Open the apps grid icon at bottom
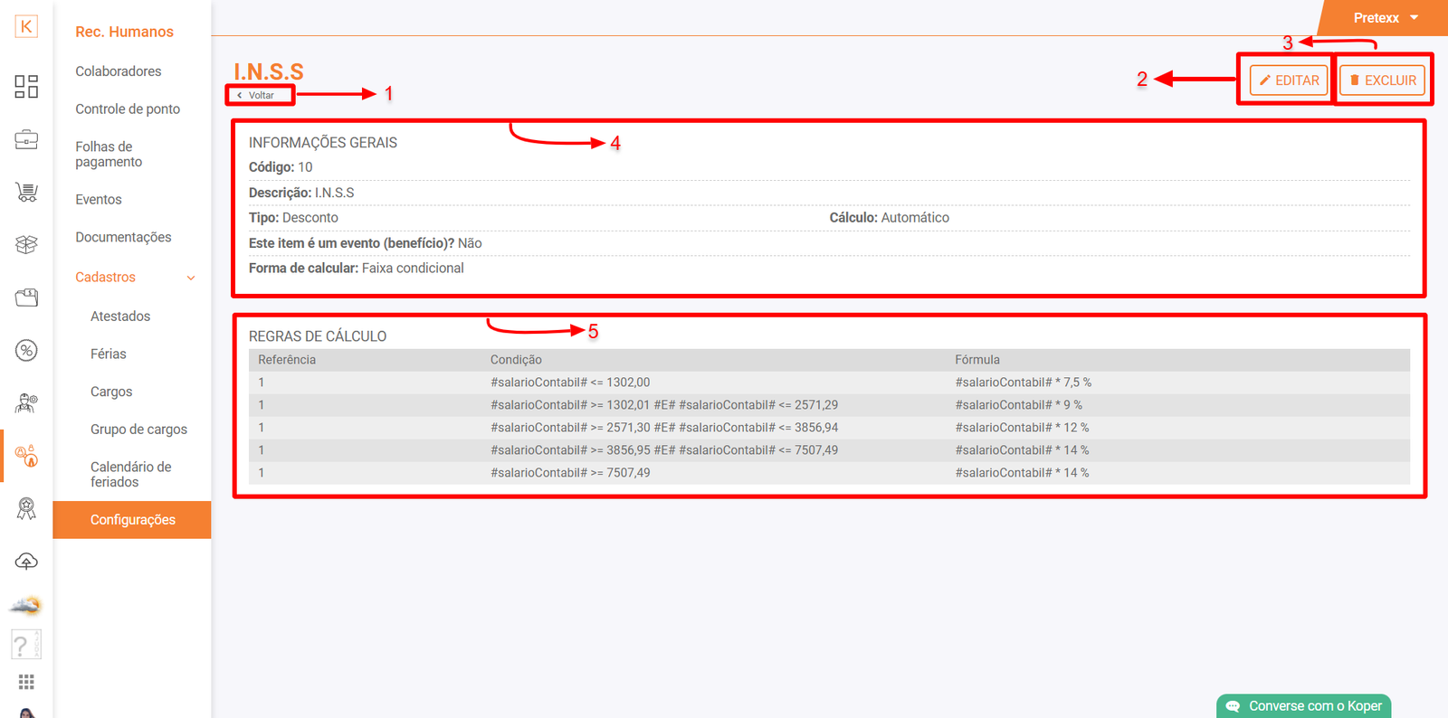The image size is (1448, 718). tap(26, 682)
